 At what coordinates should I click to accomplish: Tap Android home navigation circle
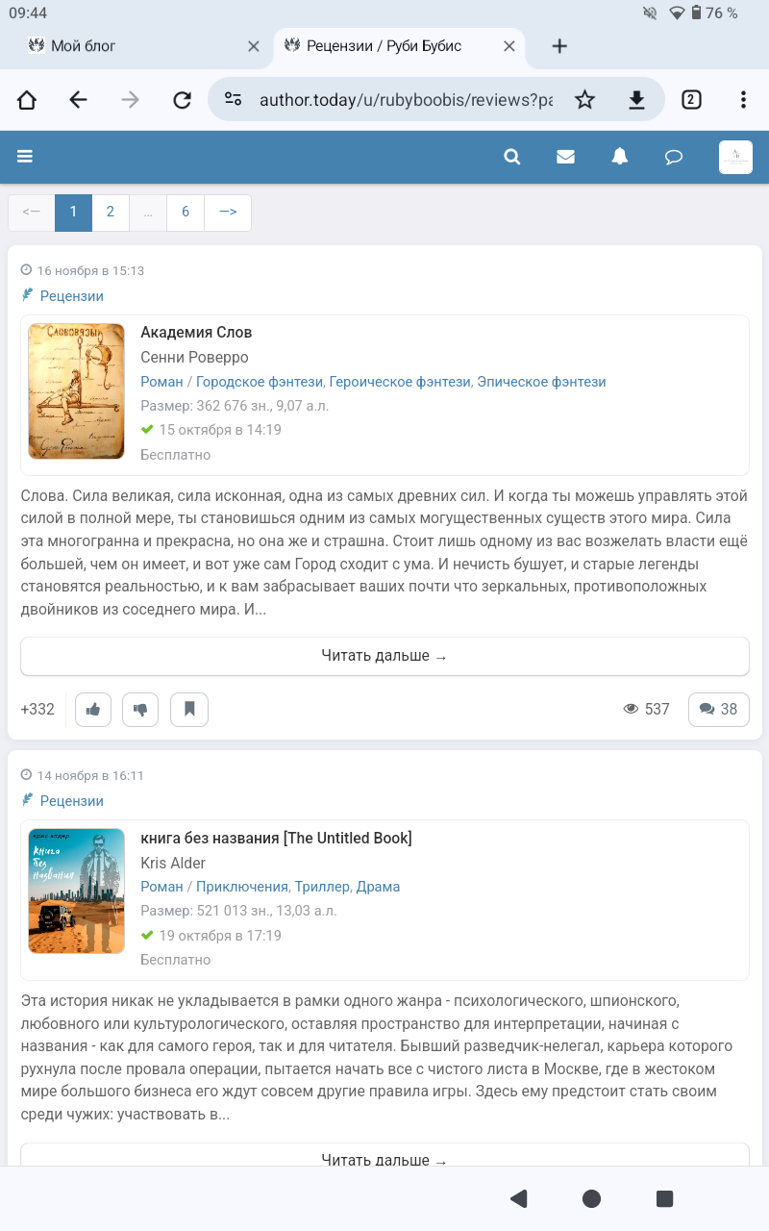coord(591,1198)
